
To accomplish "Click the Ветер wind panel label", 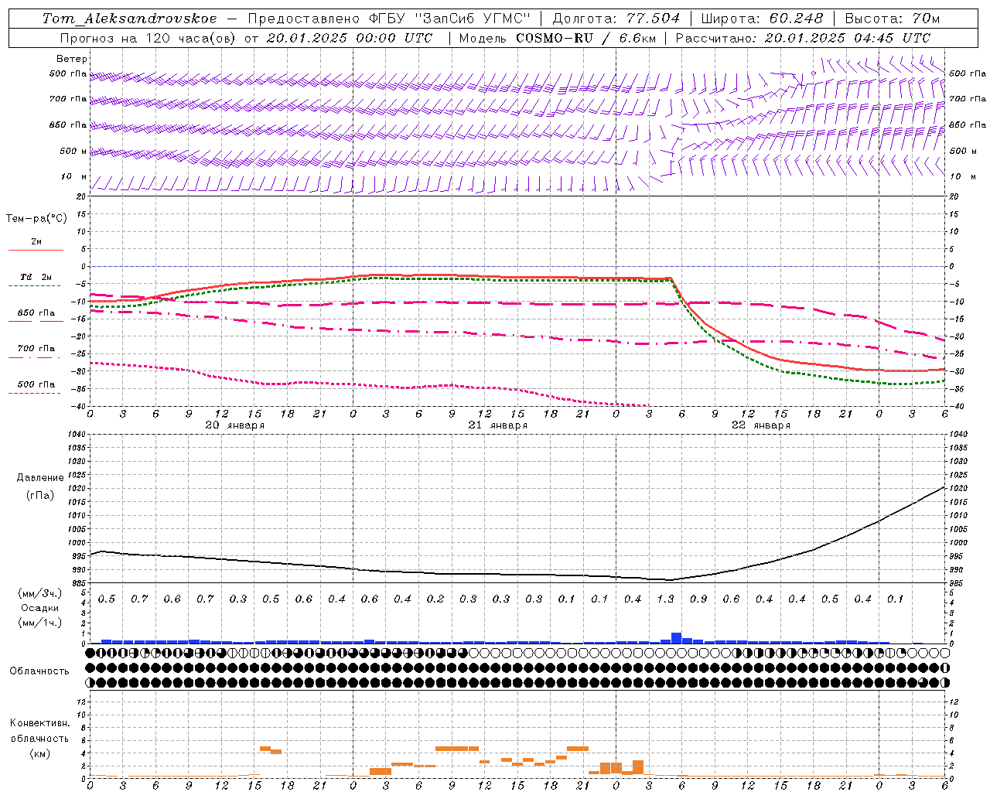I will point(72,59).
